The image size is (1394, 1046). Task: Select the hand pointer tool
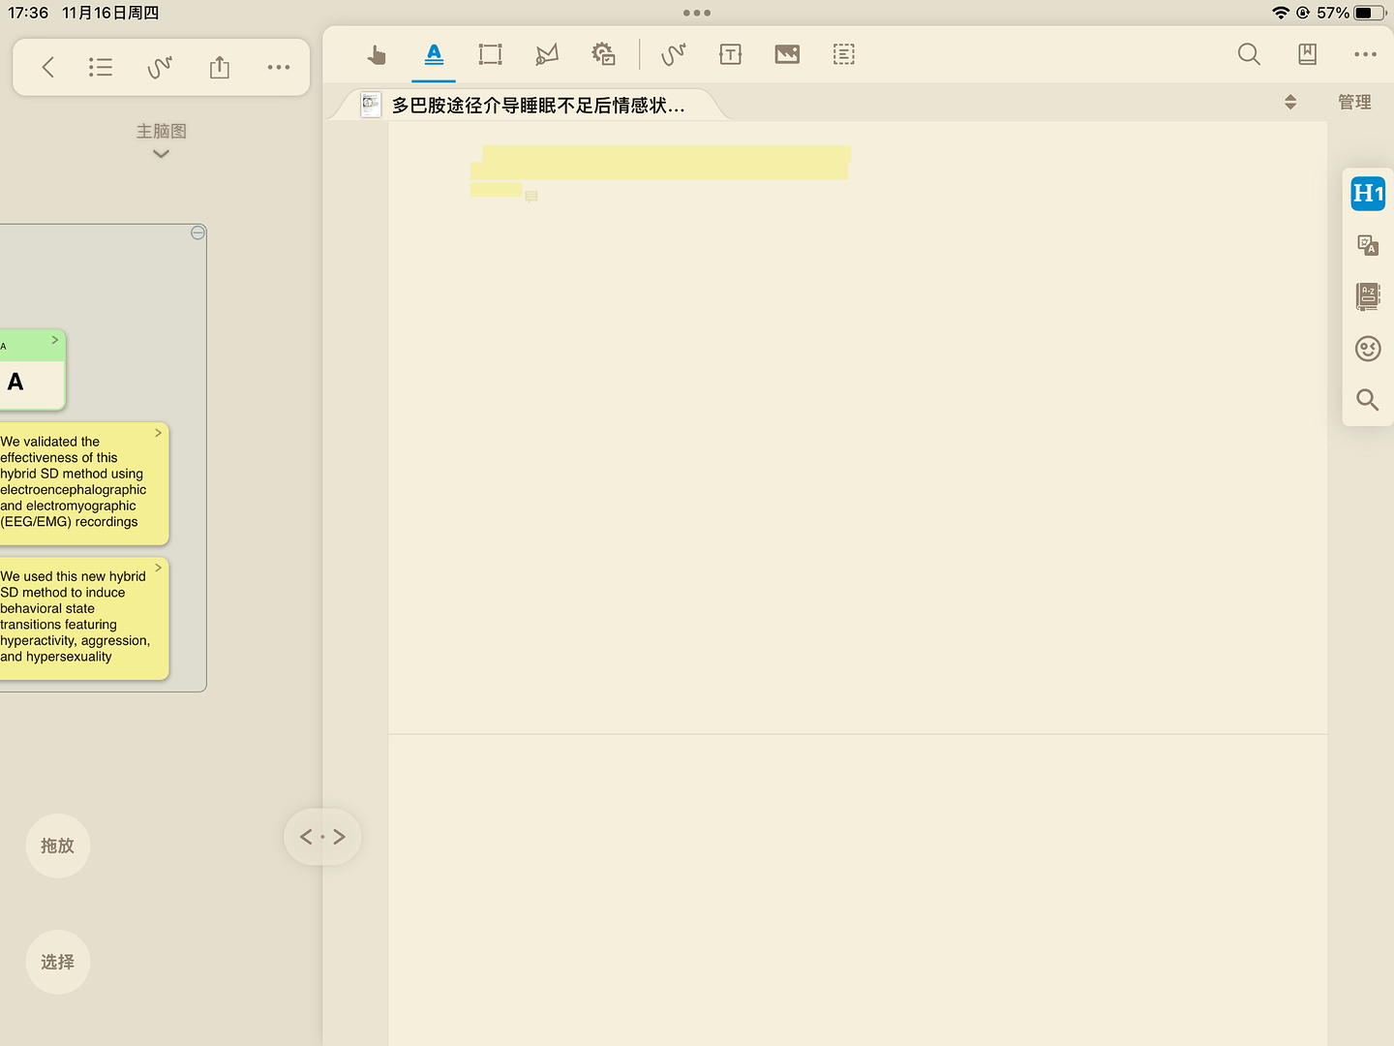pos(378,54)
